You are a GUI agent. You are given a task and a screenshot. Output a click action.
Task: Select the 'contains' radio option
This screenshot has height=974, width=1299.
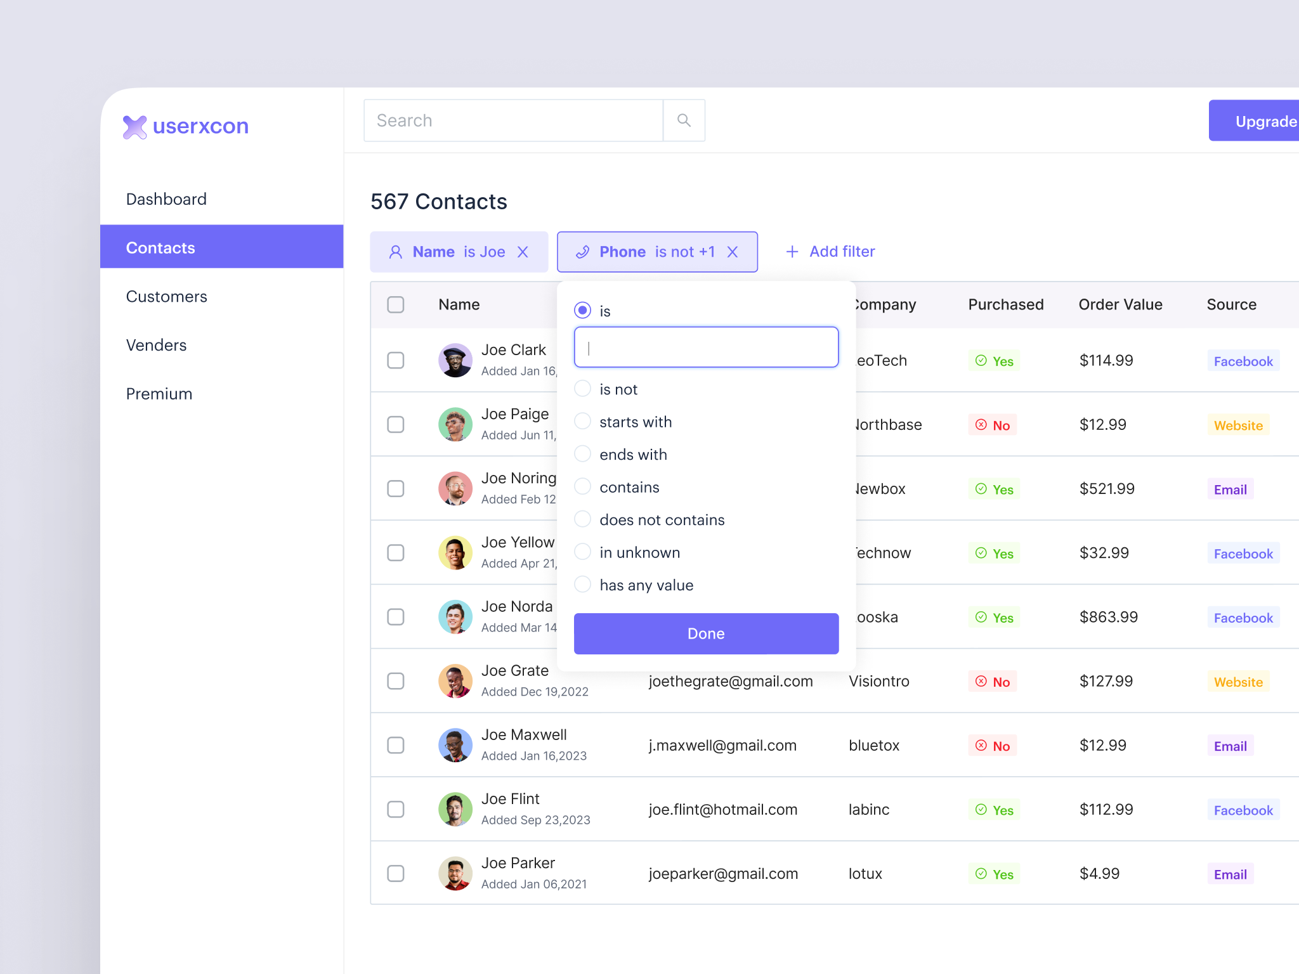pos(582,486)
